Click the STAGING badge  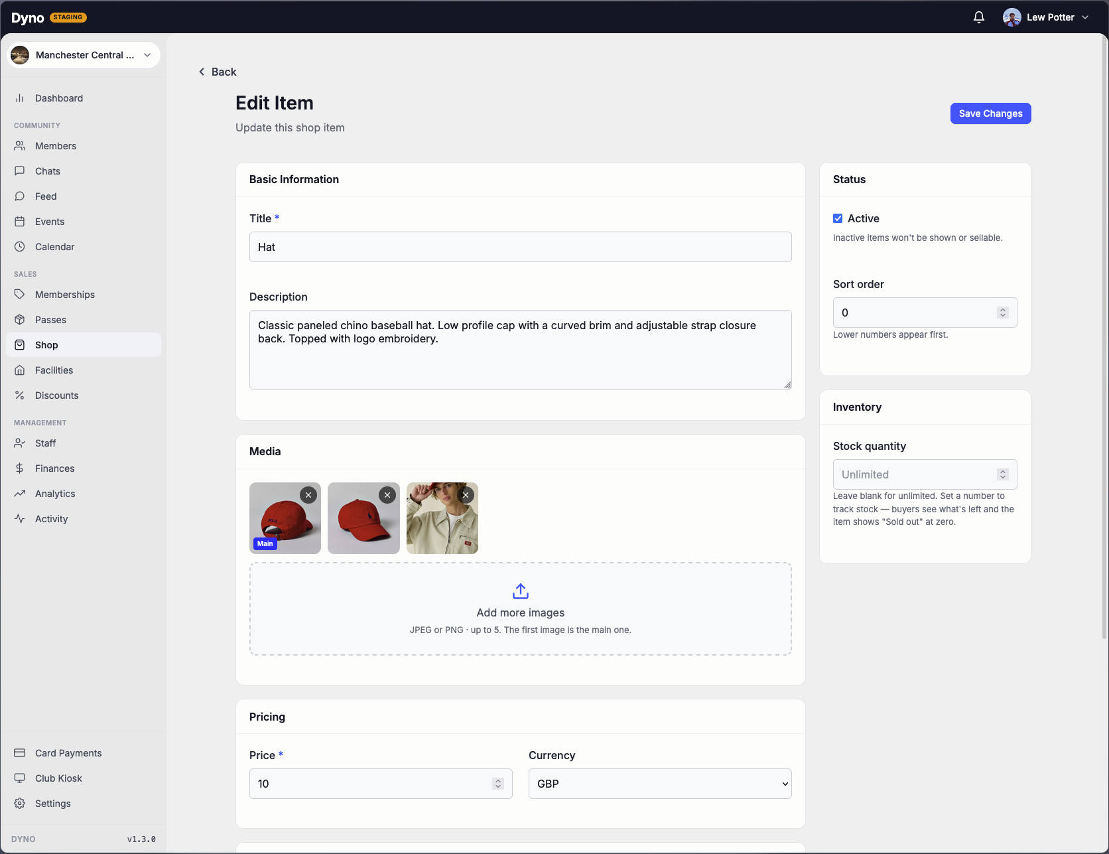[x=68, y=17]
